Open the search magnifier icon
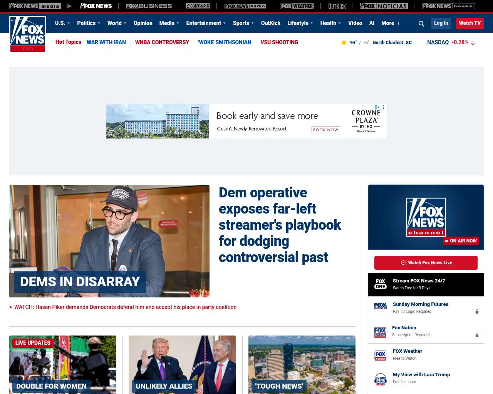 (x=421, y=23)
